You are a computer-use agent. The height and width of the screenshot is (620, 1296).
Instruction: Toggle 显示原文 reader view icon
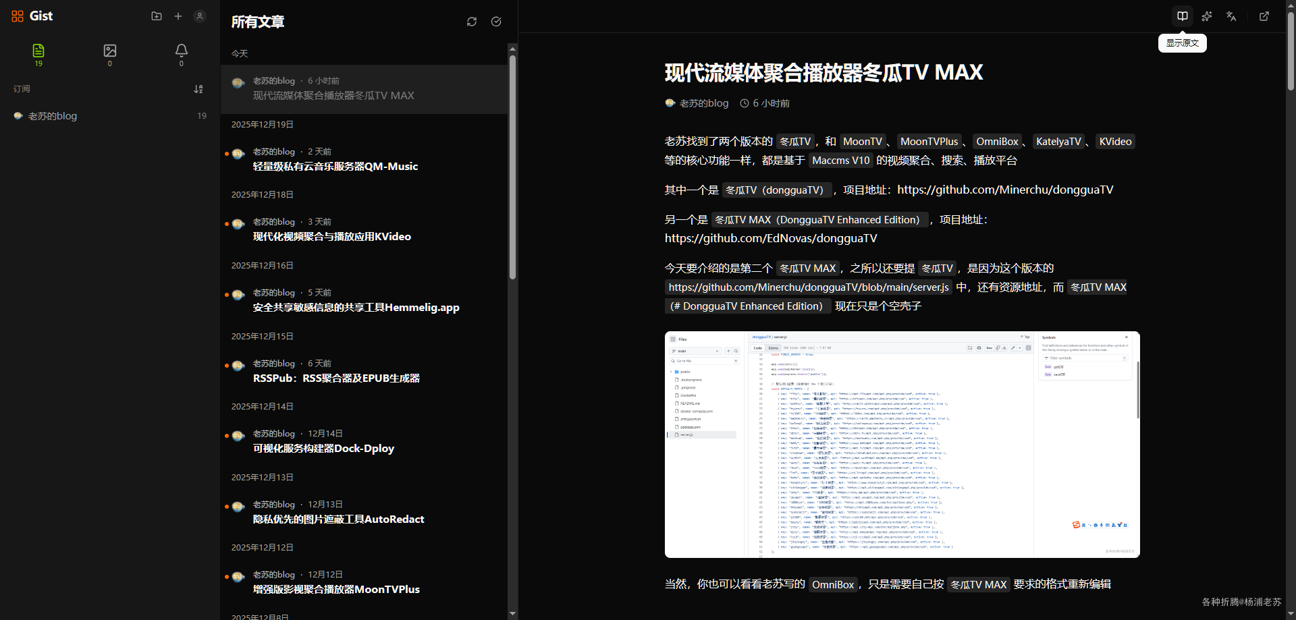(x=1183, y=16)
